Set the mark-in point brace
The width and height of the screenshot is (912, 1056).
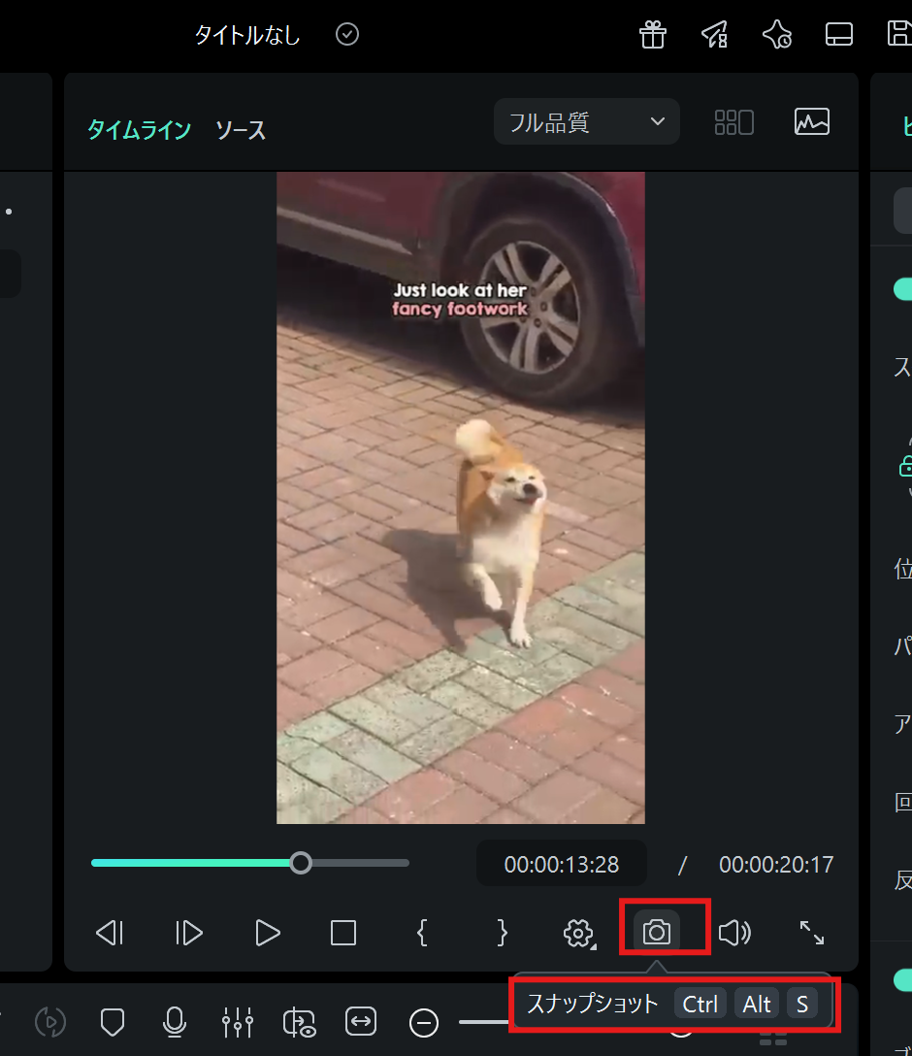422,933
